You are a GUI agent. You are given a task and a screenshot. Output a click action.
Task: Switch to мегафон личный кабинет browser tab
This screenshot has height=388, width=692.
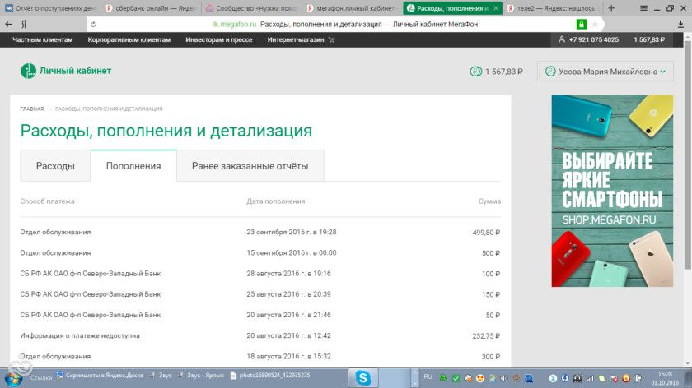pyautogui.click(x=353, y=8)
